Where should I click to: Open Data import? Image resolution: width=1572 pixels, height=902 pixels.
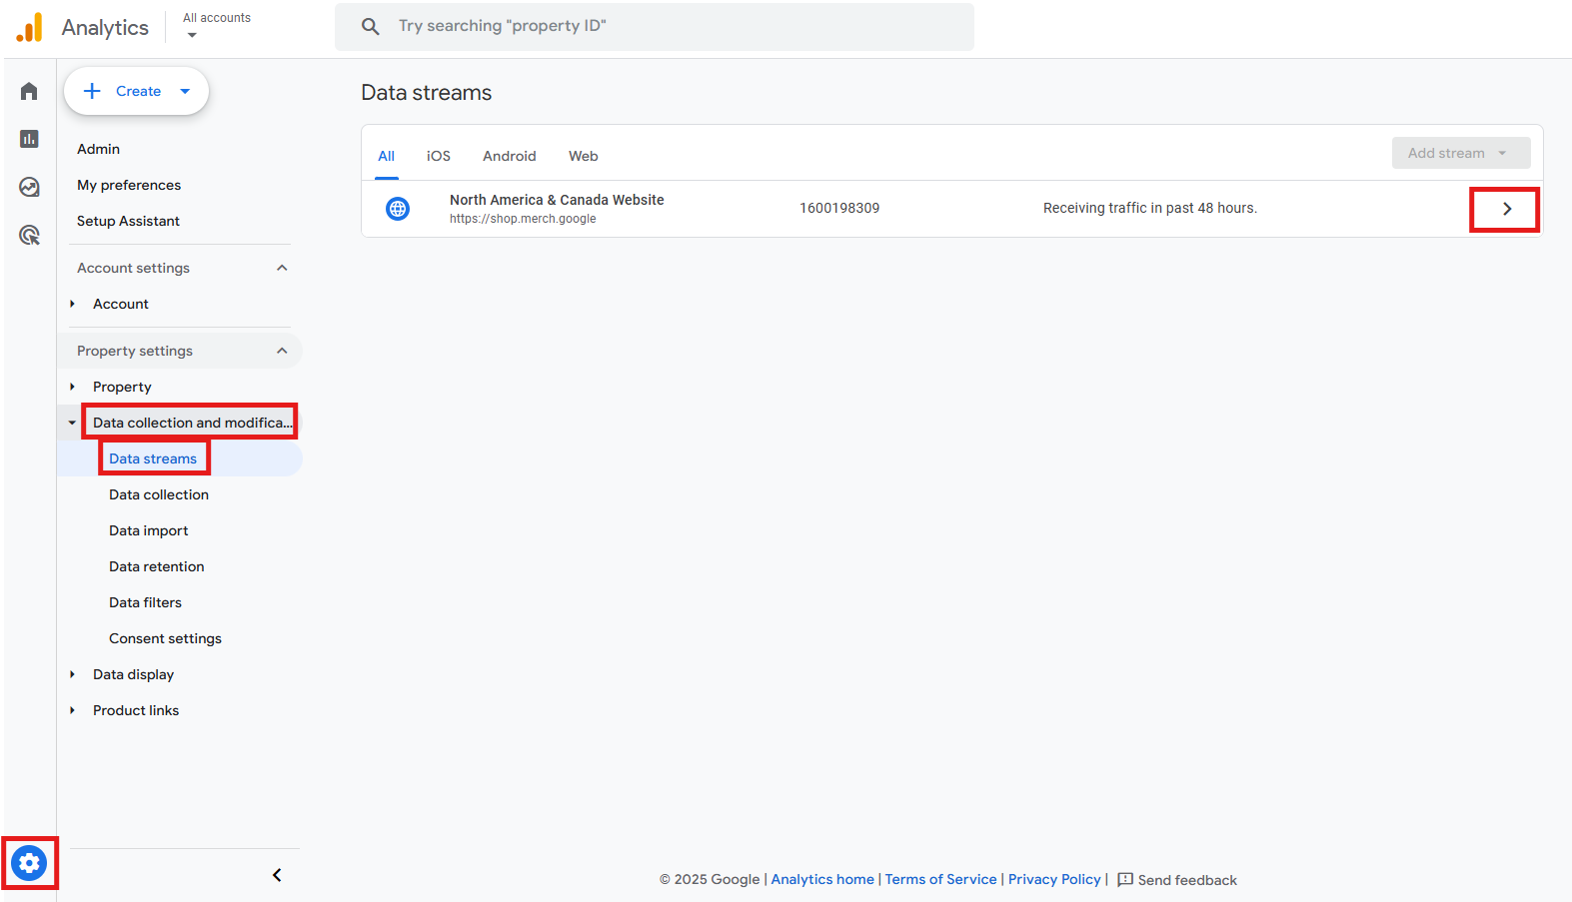[x=149, y=530]
